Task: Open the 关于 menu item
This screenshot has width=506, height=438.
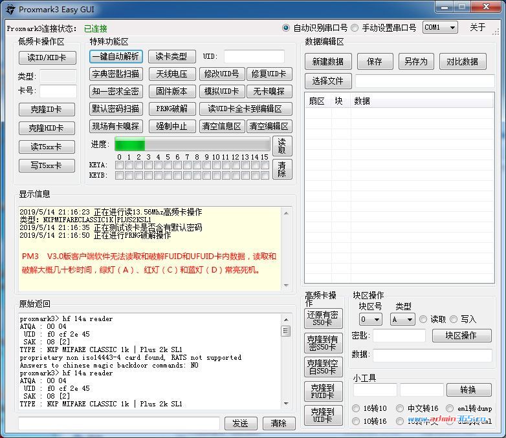Action: point(478,27)
